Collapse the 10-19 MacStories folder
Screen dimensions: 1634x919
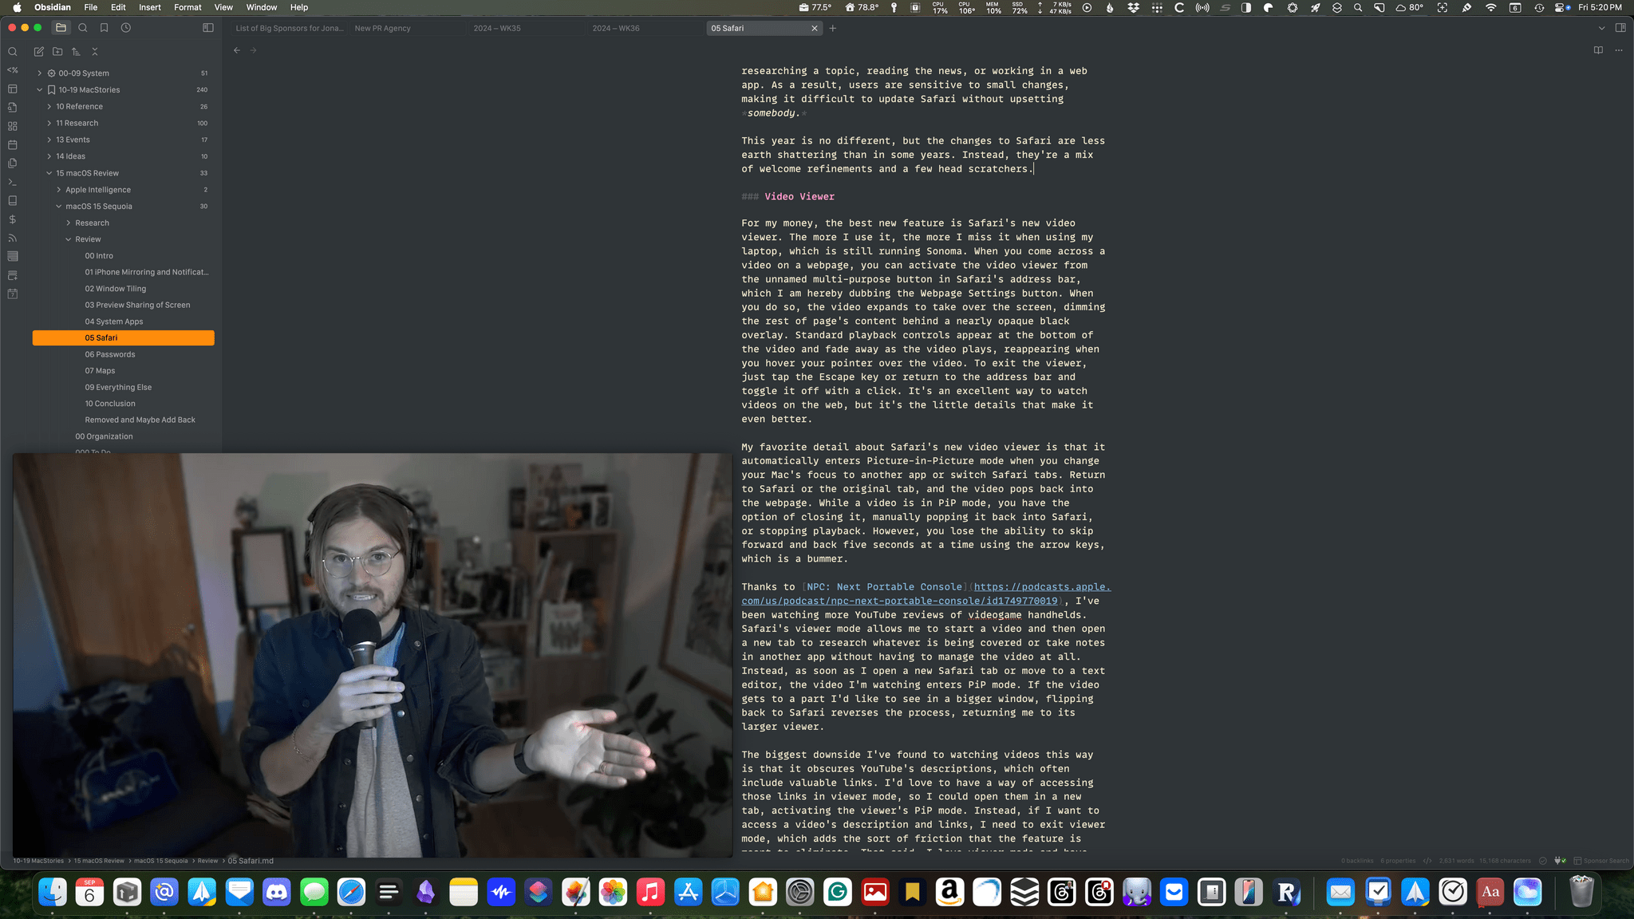tap(124, 90)
